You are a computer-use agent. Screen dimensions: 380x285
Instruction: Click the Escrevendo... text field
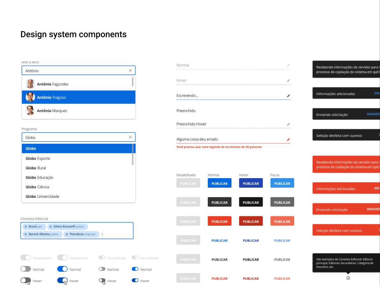[x=233, y=95]
